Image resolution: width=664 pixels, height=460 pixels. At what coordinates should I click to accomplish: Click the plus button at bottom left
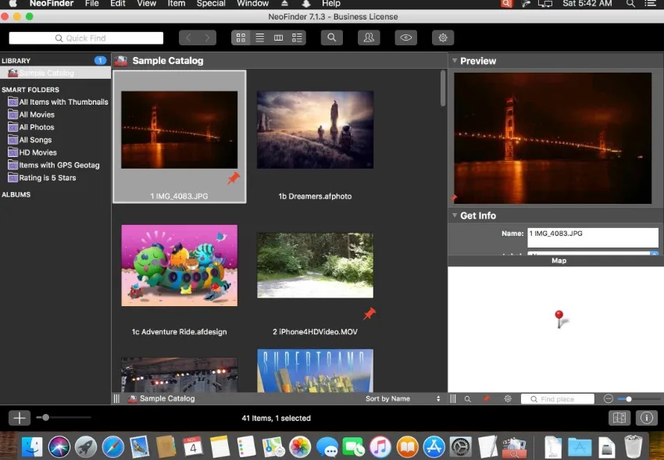[x=20, y=418]
